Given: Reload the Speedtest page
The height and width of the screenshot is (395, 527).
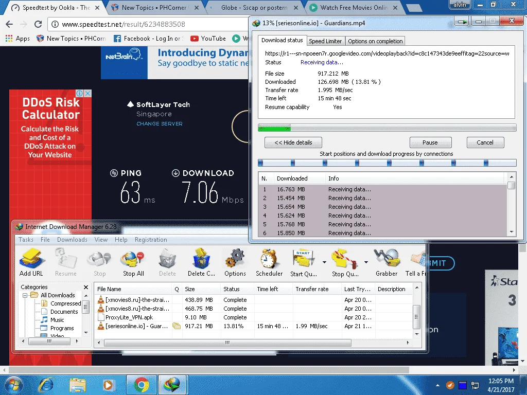Looking at the screenshot, I should [38, 24].
